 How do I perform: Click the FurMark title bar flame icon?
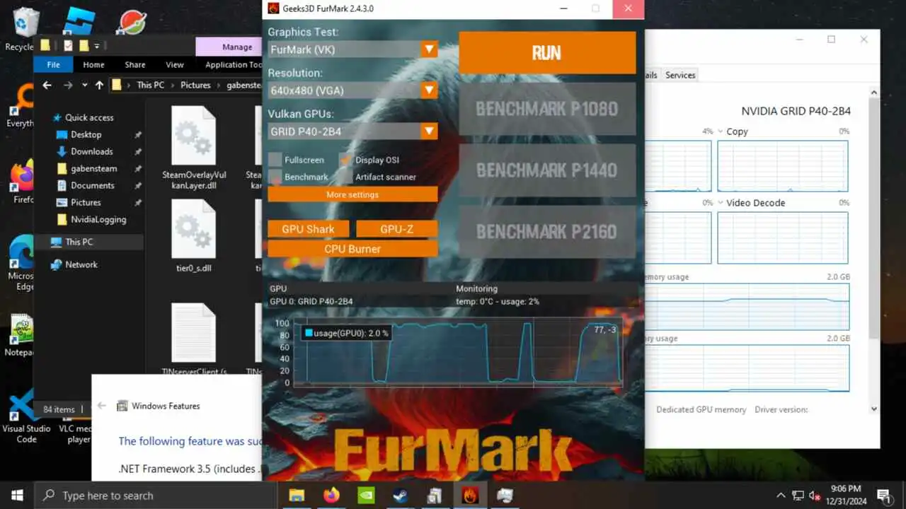tap(274, 8)
